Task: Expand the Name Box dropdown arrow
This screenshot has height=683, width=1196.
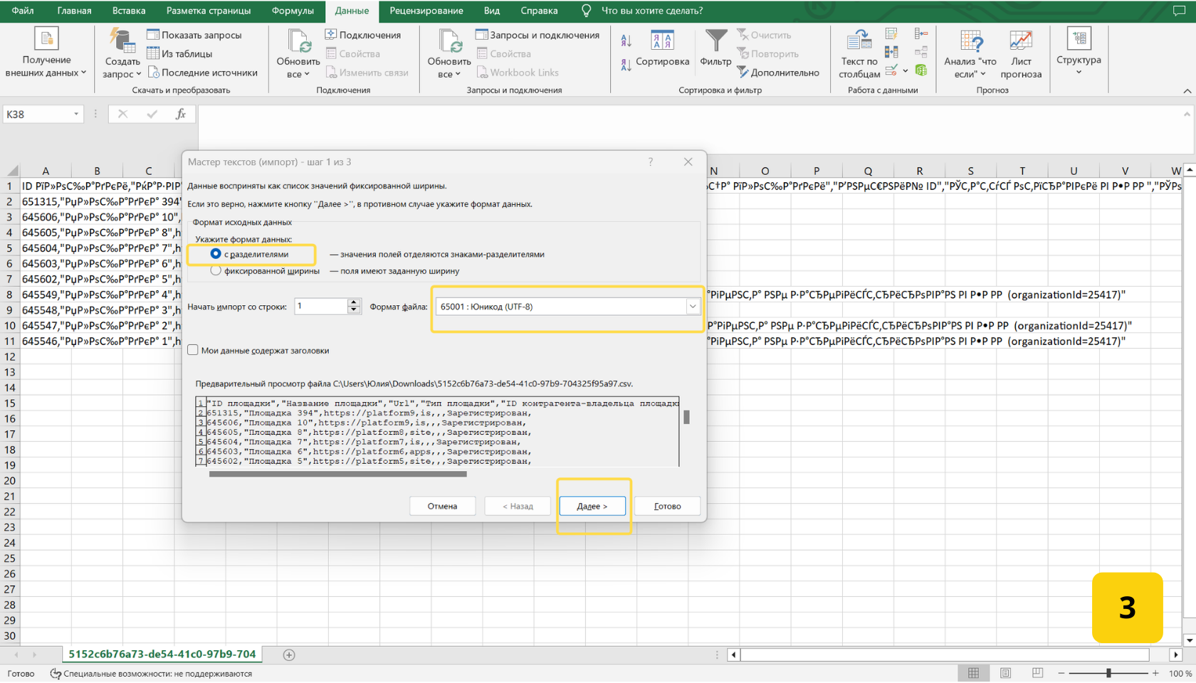Action: point(76,114)
